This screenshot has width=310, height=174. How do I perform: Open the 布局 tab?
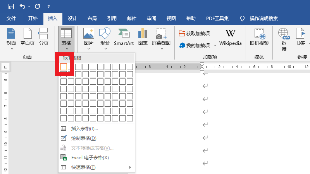click(x=92, y=19)
